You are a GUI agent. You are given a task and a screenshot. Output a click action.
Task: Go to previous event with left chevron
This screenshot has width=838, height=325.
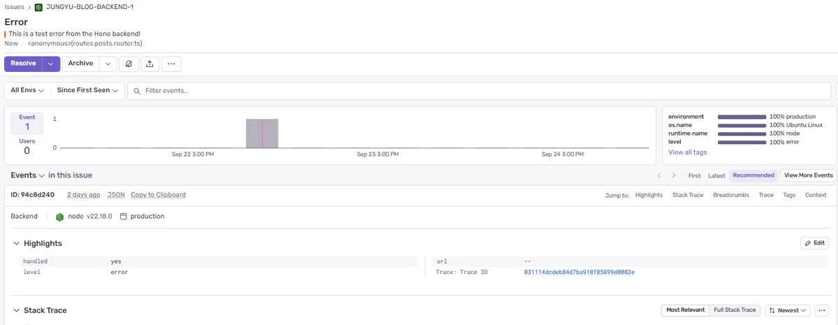click(659, 175)
